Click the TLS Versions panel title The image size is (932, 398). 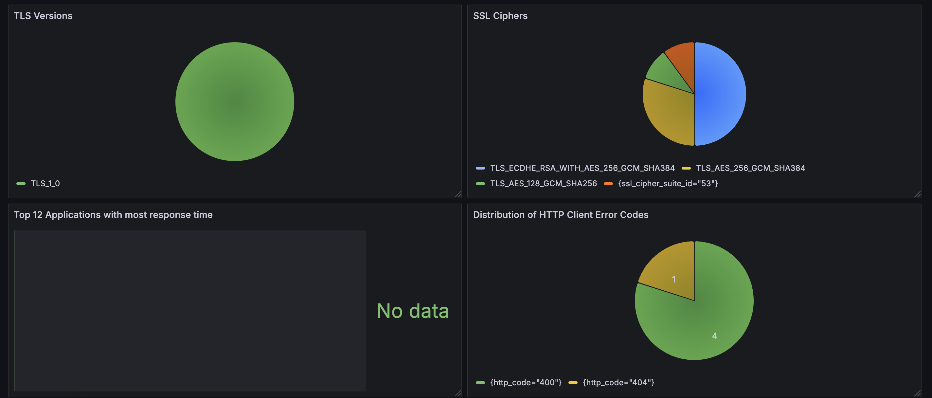click(43, 16)
